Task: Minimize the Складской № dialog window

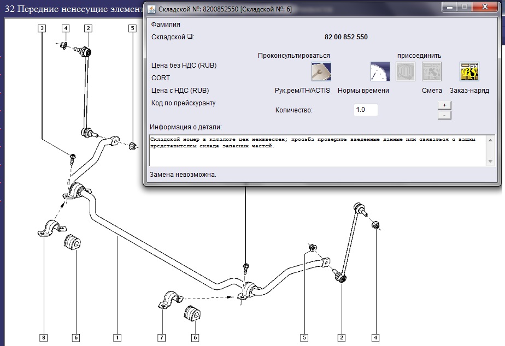Action: tap(450, 7)
